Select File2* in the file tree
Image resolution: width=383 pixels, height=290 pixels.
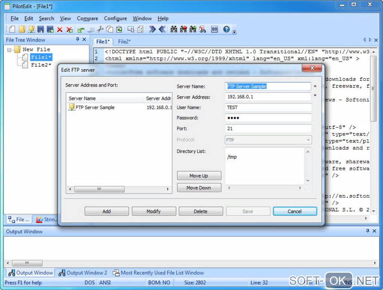(41, 65)
